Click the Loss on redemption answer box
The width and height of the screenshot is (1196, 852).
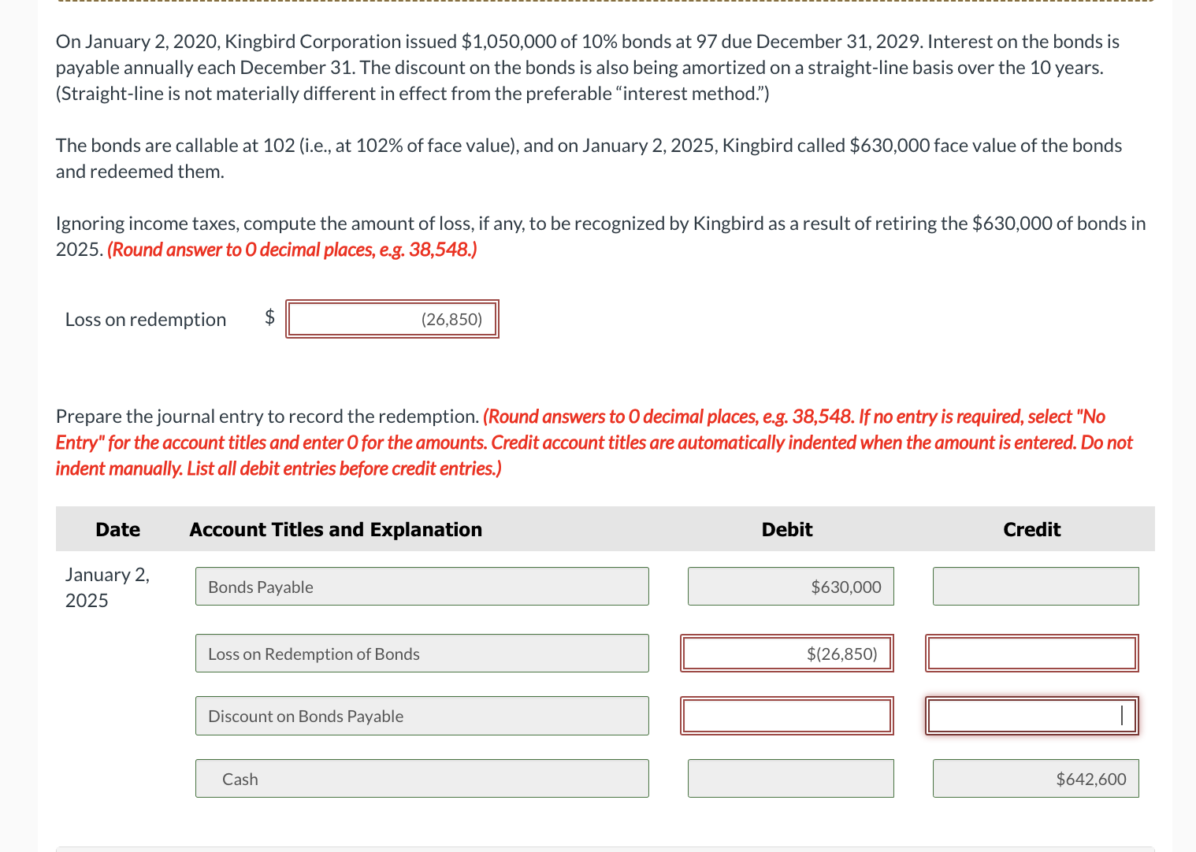click(x=392, y=319)
